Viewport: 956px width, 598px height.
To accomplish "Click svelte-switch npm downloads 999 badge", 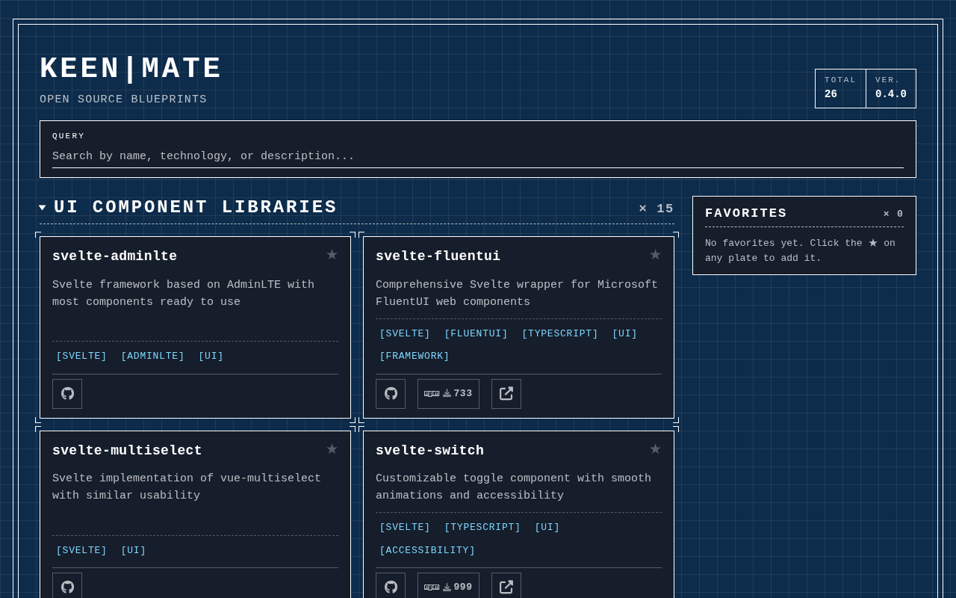I will coord(448,587).
